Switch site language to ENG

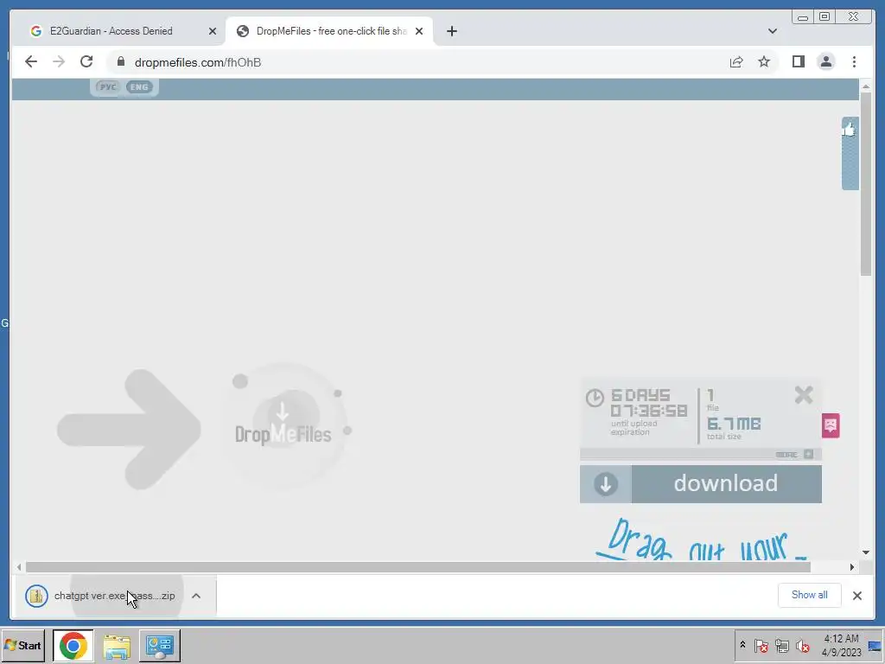tap(139, 87)
